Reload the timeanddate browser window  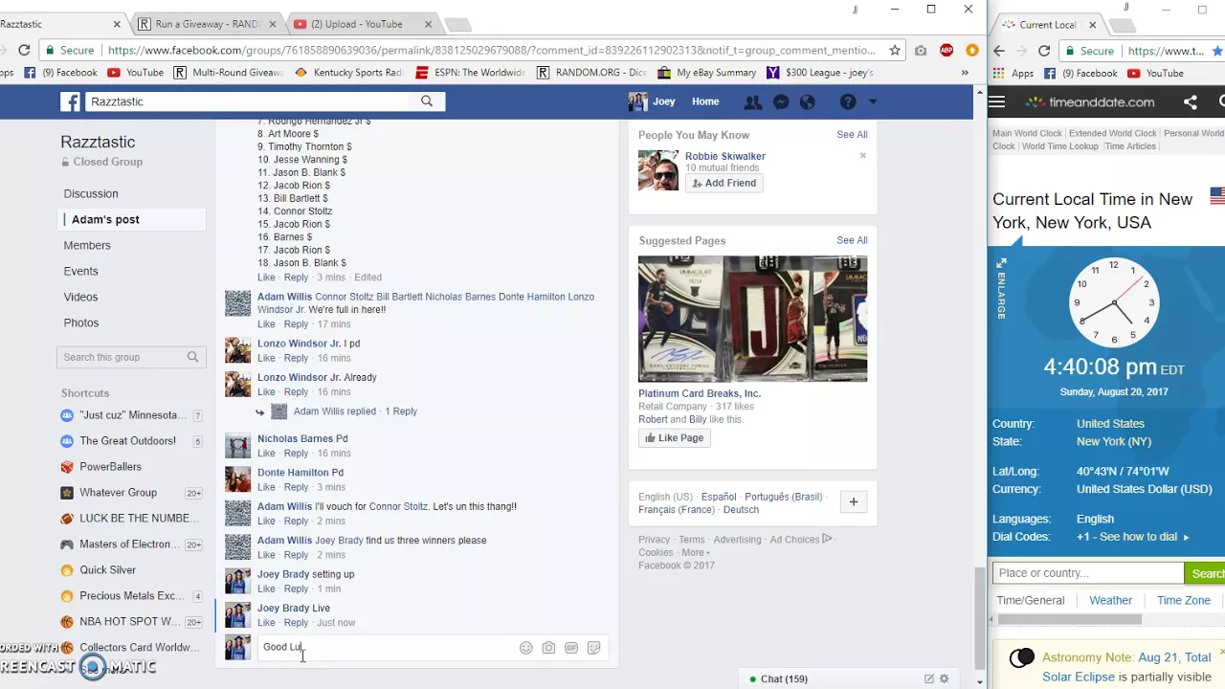click(x=1044, y=51)
